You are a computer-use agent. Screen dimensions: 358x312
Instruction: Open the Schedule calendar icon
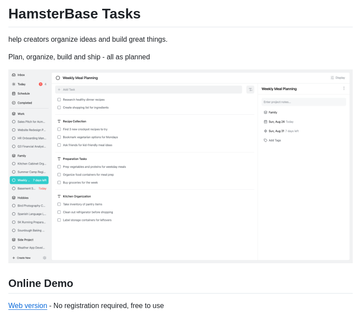point(14,94)
